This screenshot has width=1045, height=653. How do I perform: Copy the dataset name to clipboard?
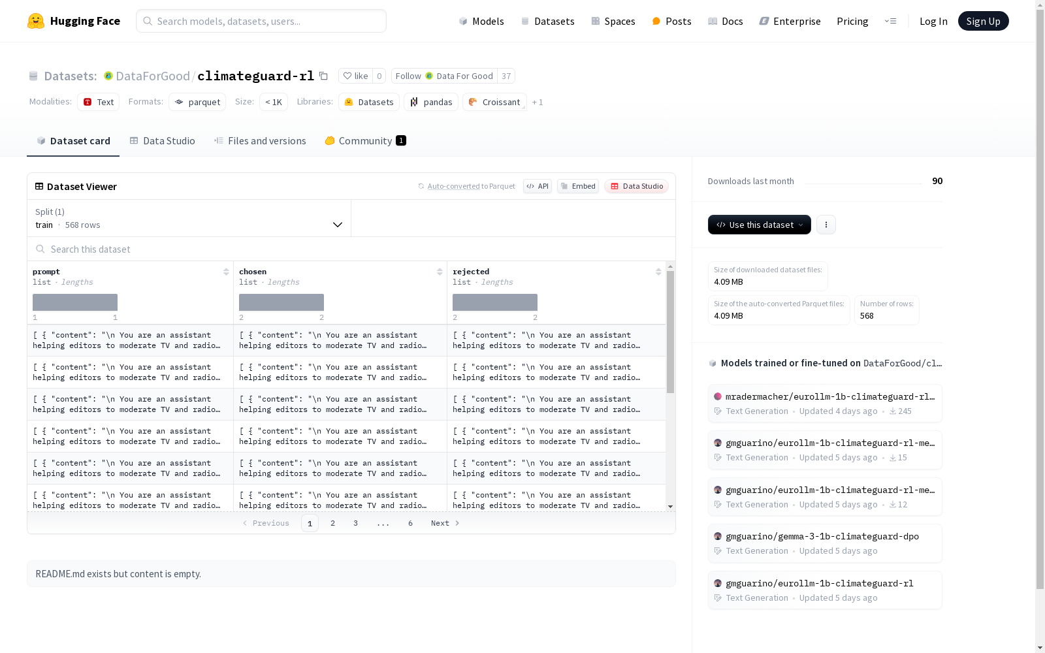tap(323, 76)
